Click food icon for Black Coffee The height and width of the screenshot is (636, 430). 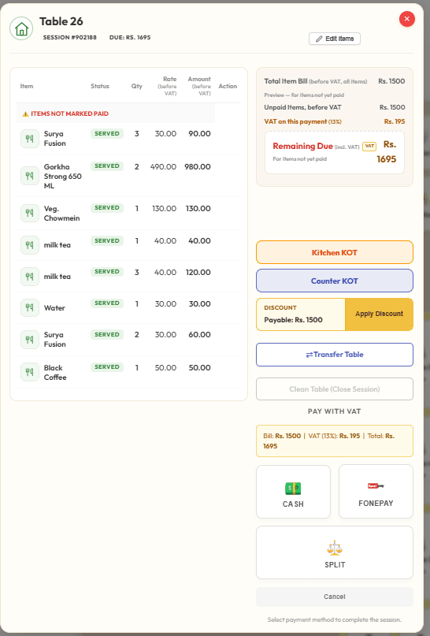click(30, 372)
